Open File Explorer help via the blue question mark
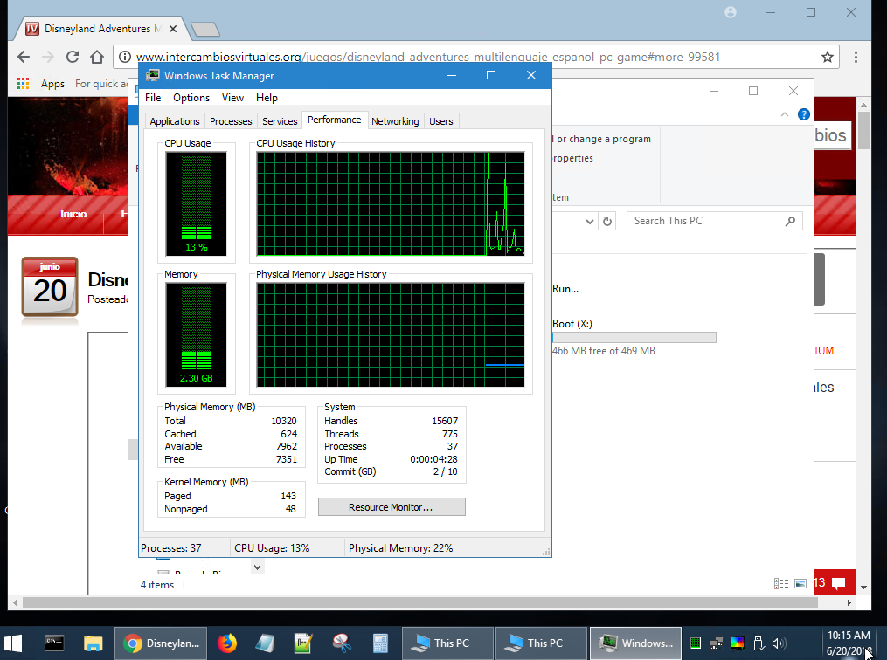 (803, 113)
